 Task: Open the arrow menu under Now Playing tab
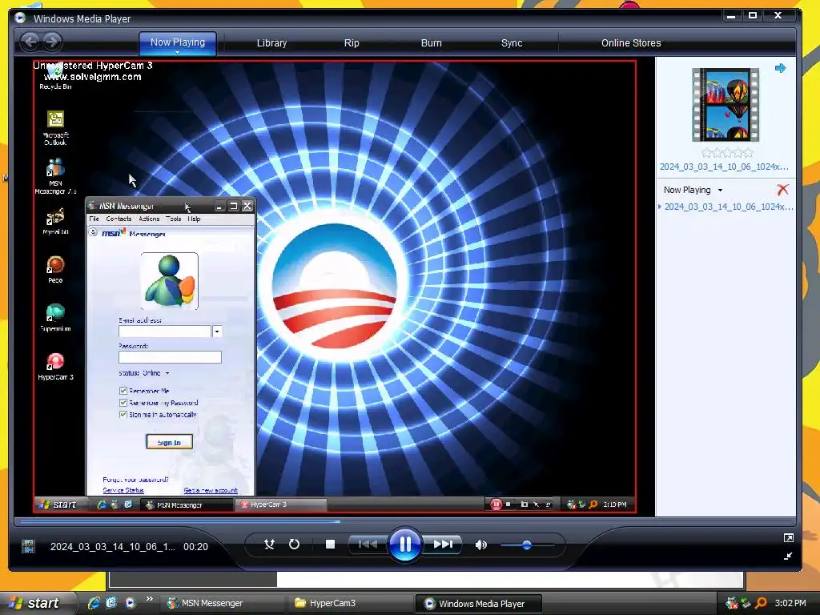[177, 52]
